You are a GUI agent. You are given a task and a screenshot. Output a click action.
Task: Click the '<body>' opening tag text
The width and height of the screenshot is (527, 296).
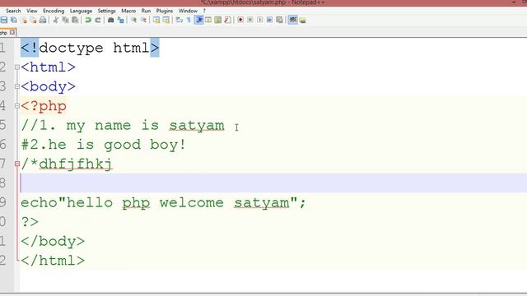(48, 86)
